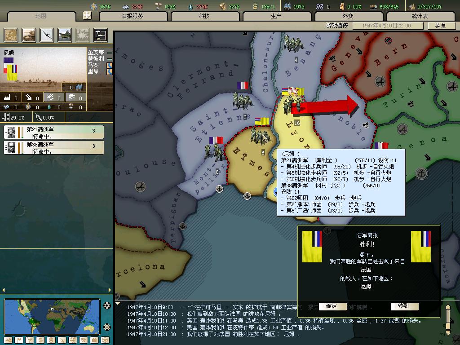Open the 外交 tab
This screenshot has height=345, width=460.
coord(348,16)
